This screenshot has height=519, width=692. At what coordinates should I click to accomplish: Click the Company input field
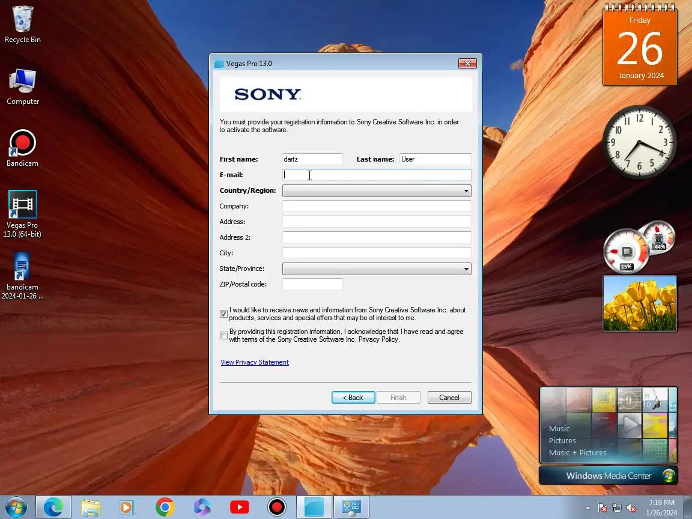click(x=377, y=206)
